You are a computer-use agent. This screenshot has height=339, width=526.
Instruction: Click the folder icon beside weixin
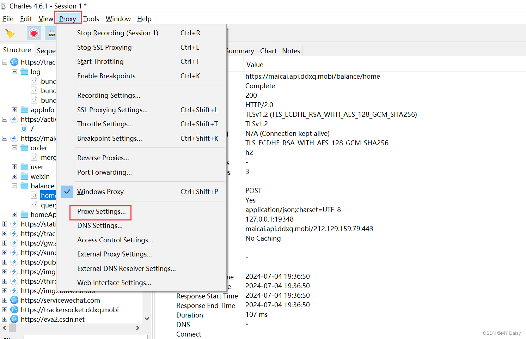(x=24, y=176)
